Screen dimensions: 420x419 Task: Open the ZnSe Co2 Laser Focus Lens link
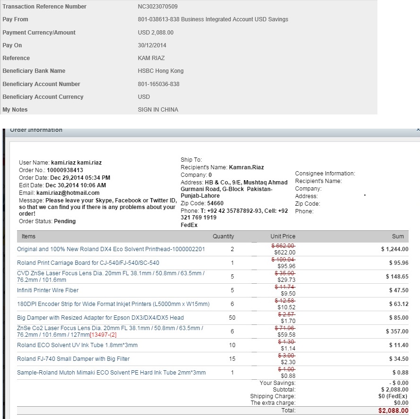(110, 332)
